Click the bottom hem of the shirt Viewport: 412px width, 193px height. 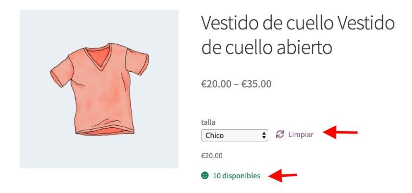tap(105, 131)
